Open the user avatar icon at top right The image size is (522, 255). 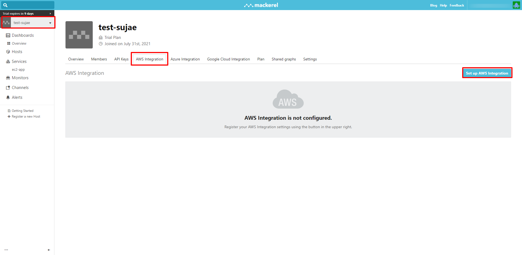coord(516,5)
